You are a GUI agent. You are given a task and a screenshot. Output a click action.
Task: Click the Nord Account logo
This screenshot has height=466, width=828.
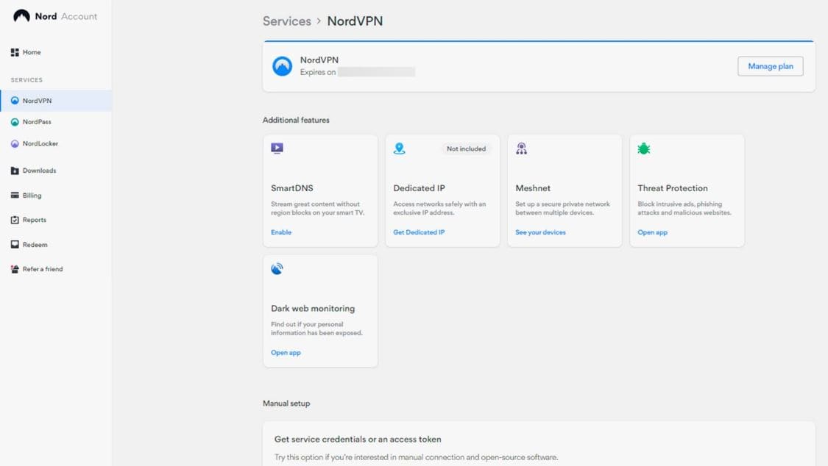coord(54,16)
